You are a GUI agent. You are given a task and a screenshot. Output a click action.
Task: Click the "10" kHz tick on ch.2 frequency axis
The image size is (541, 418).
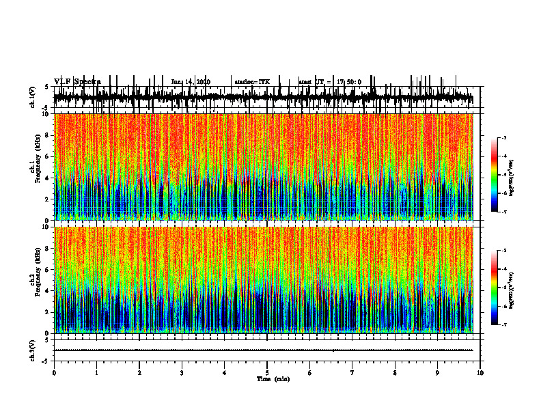46,227
